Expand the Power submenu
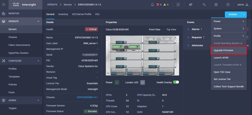The height and width of the screenshot is (115, 252). (x=229, y=21)
